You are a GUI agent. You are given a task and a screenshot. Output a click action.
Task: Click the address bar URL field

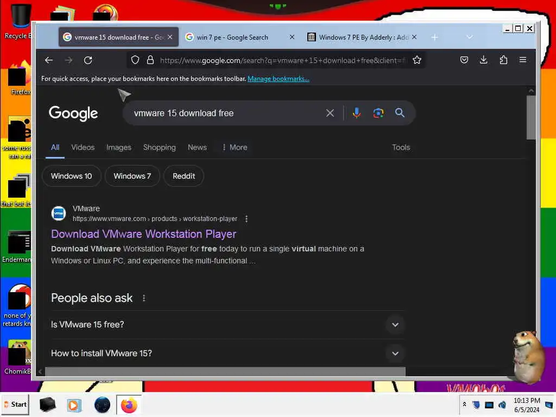282,60
